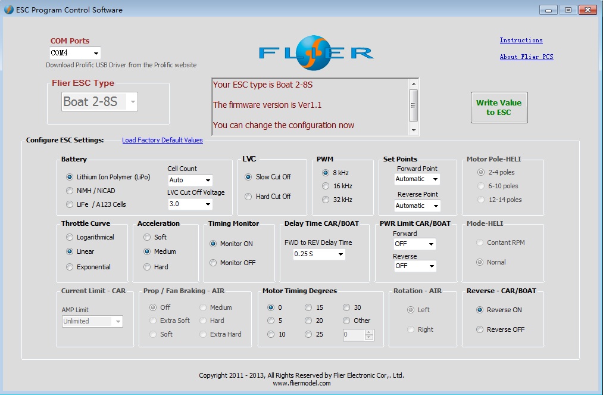Set Motor Timing Degrees to 0

pyautogui.click(x=274, y=307)
